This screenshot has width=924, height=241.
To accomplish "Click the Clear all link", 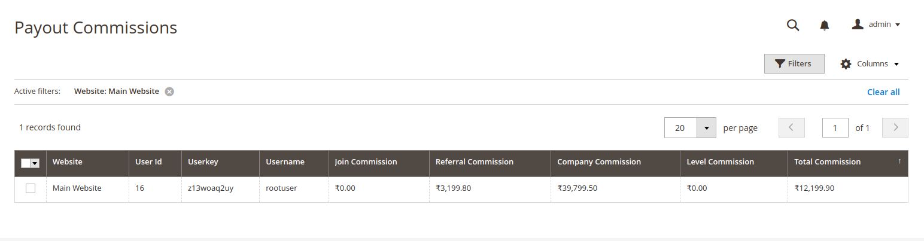I will (883, 92).
